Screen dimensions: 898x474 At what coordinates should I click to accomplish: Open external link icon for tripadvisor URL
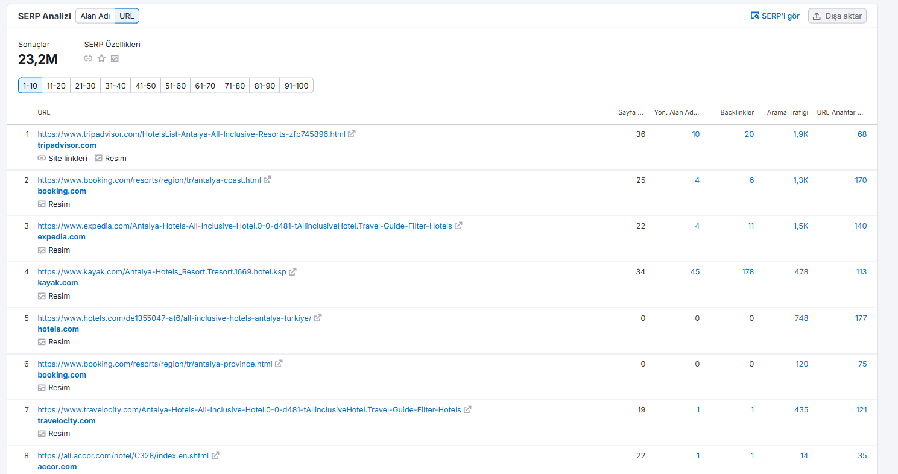(352, 134)
